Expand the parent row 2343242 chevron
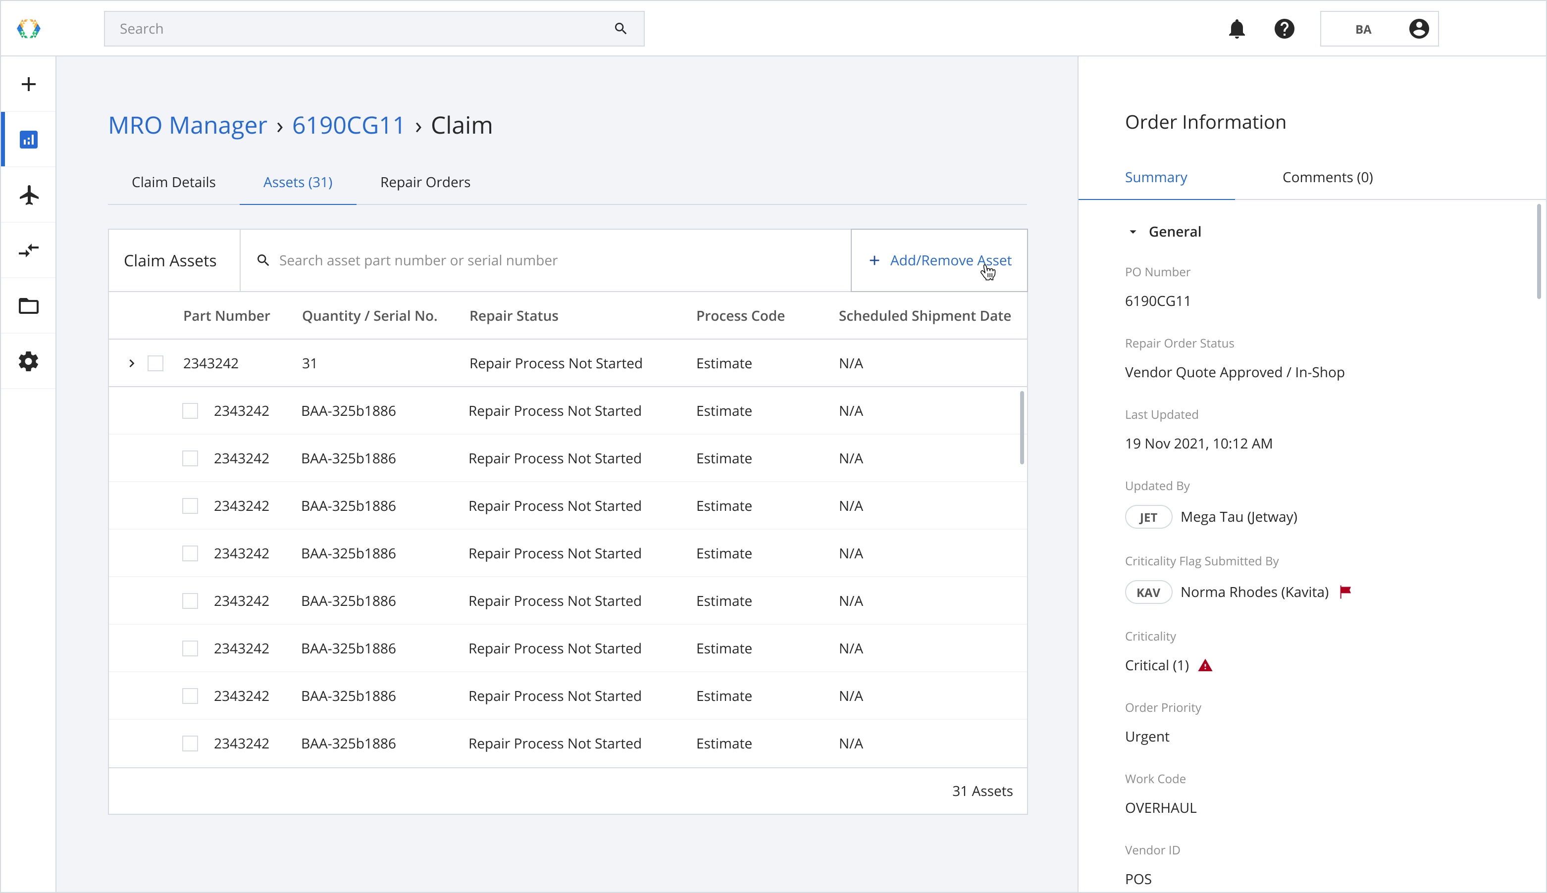This screenshot has width=1547, height=893. tap(131, 363)
